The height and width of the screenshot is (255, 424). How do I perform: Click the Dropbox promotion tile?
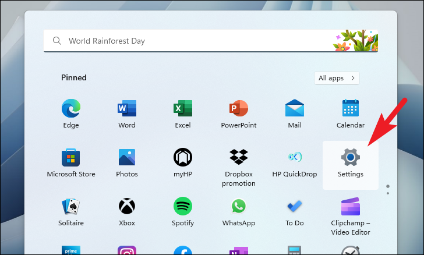coord(239,168)
